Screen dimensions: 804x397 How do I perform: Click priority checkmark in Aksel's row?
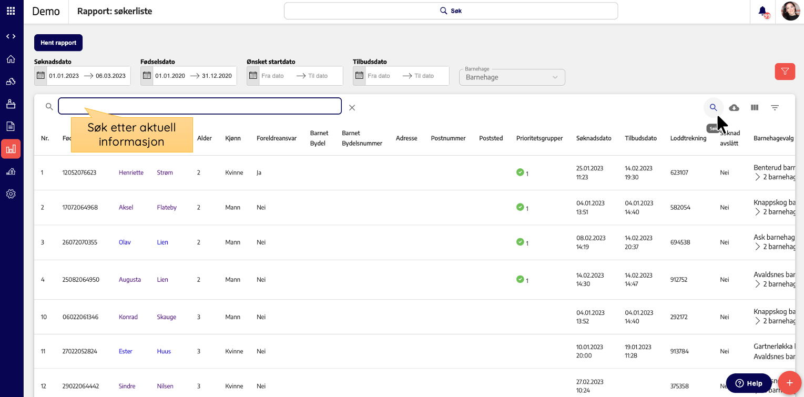[520, 207]
